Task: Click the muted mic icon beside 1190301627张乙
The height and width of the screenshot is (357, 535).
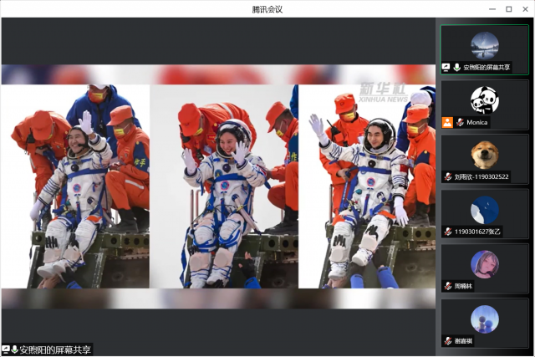Action: pyautogui.click(x=448, y=232)
